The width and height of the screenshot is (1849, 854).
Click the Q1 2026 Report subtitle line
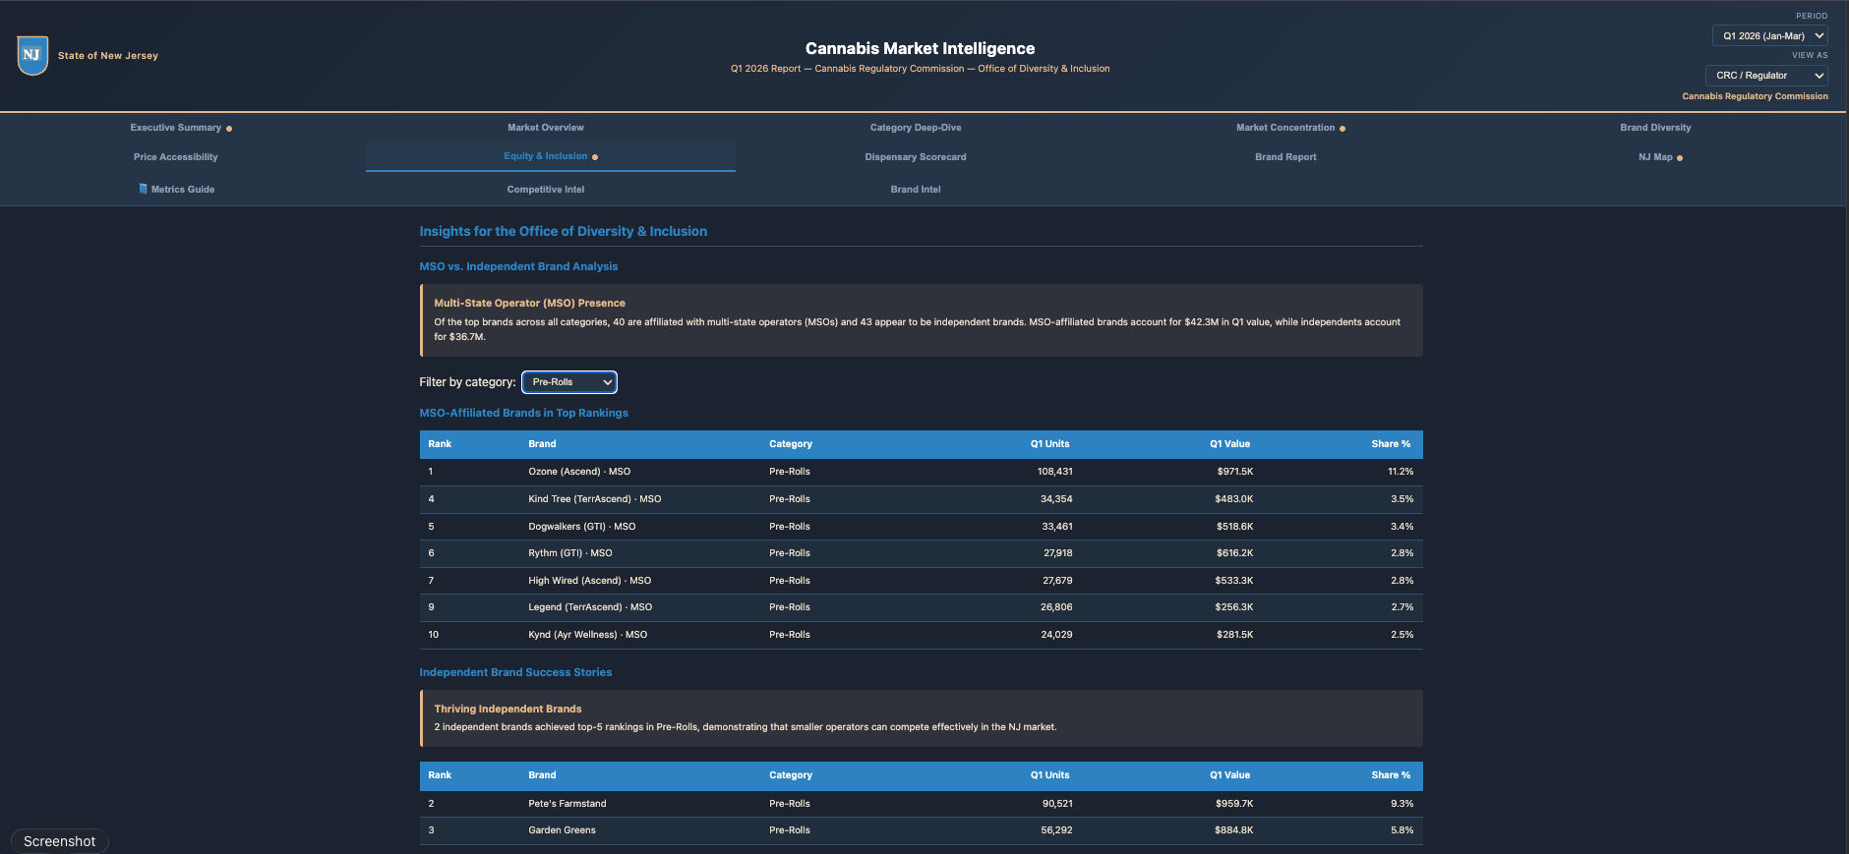tap(920, 69)
